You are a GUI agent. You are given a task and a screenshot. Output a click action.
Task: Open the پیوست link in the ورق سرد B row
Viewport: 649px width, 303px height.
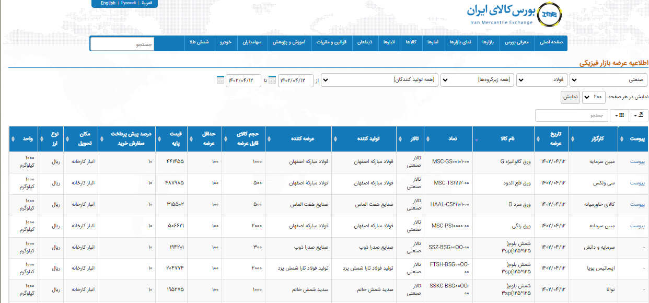point(638,205)
